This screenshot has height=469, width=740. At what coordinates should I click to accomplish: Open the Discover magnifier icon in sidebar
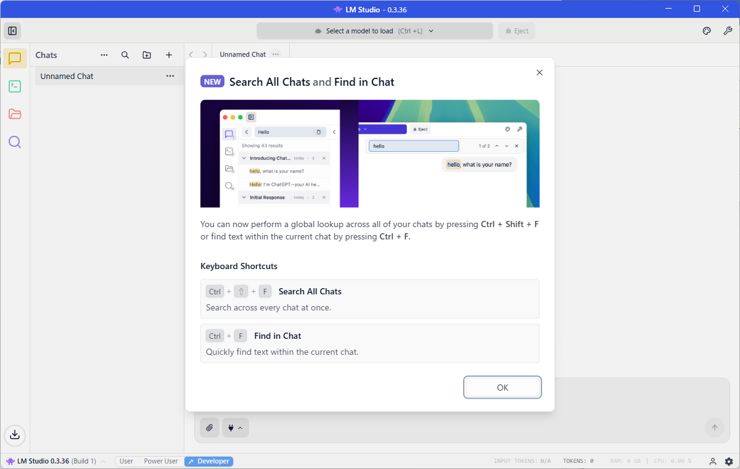15,143
